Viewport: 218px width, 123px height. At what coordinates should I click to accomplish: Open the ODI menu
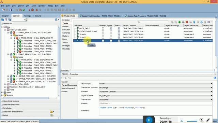(x=28, y=6)
